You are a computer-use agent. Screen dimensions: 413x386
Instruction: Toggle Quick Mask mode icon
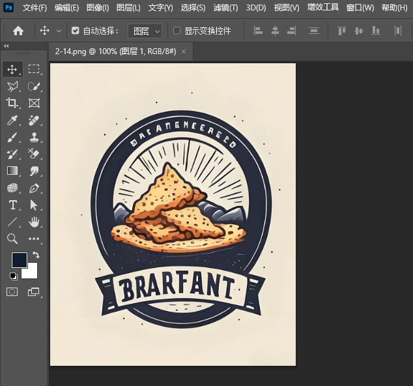pos(12,292)
